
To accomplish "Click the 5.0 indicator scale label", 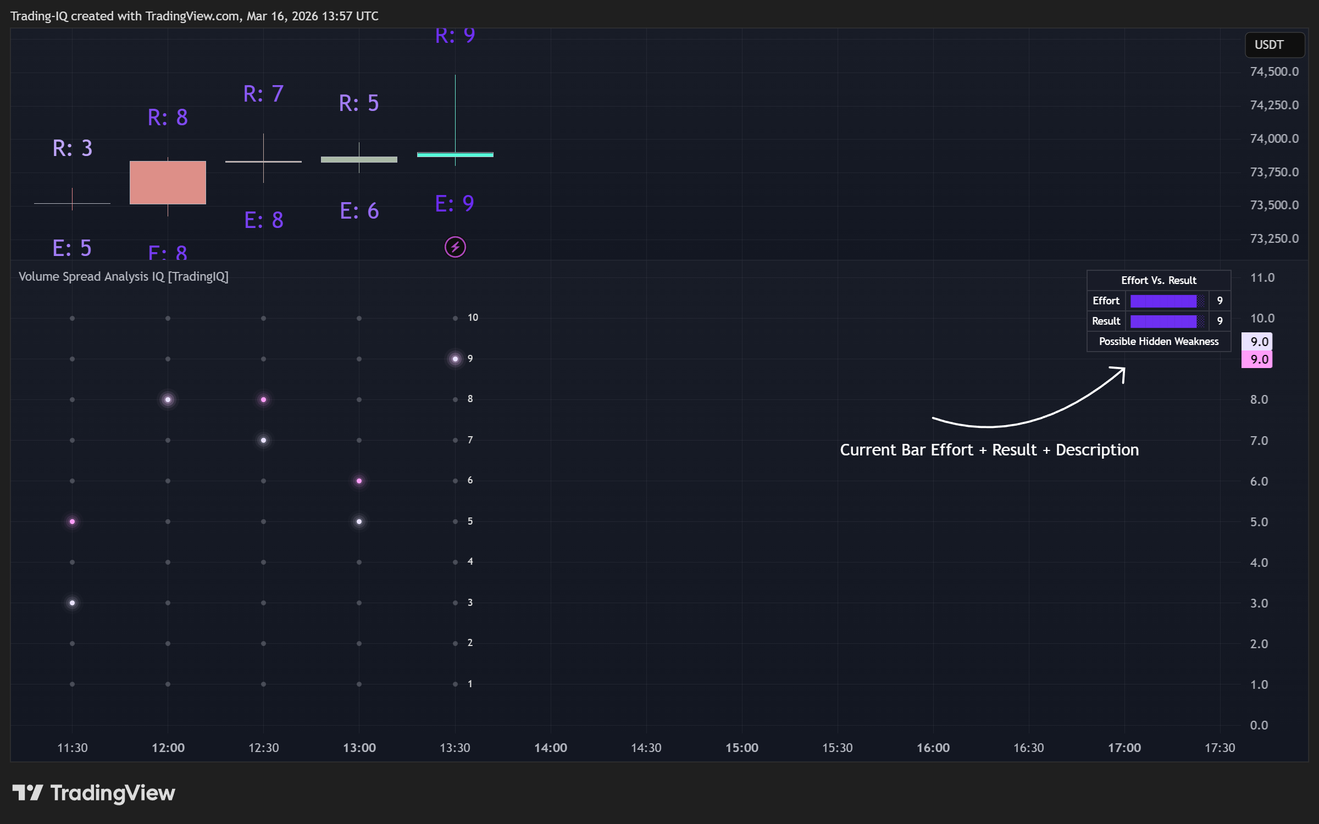I will (1259, 522).
